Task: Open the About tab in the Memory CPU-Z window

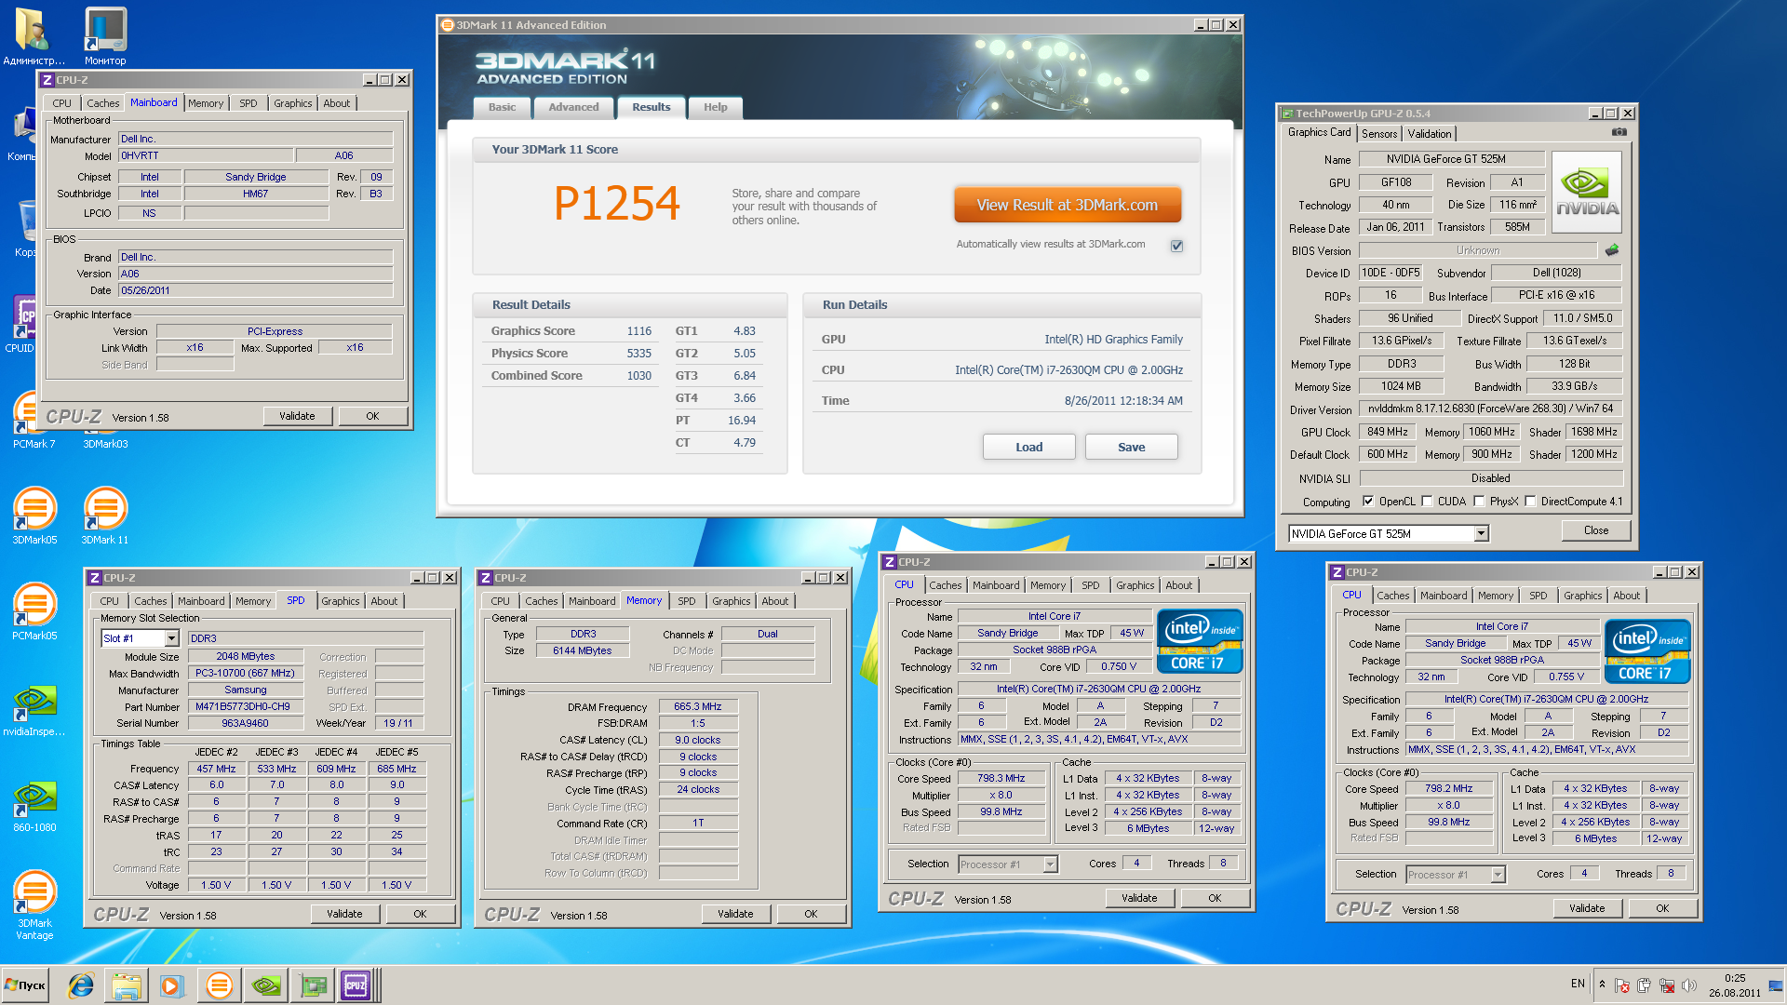Action: pyautogui.click(x=775, y=601)
